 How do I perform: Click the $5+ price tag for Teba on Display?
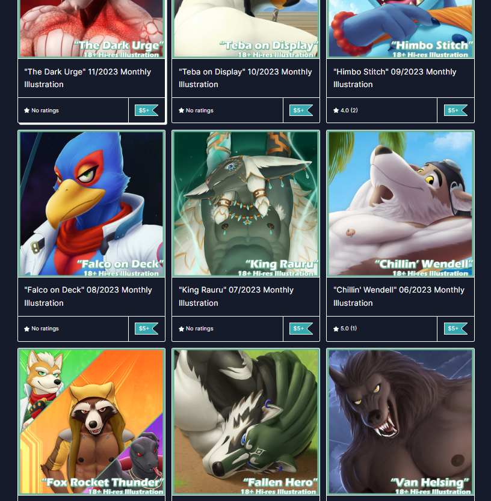(301, 111)
